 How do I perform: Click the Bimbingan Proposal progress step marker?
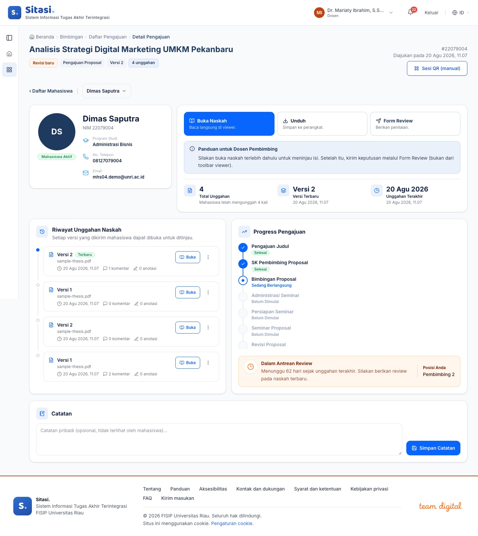coord(243,280)
